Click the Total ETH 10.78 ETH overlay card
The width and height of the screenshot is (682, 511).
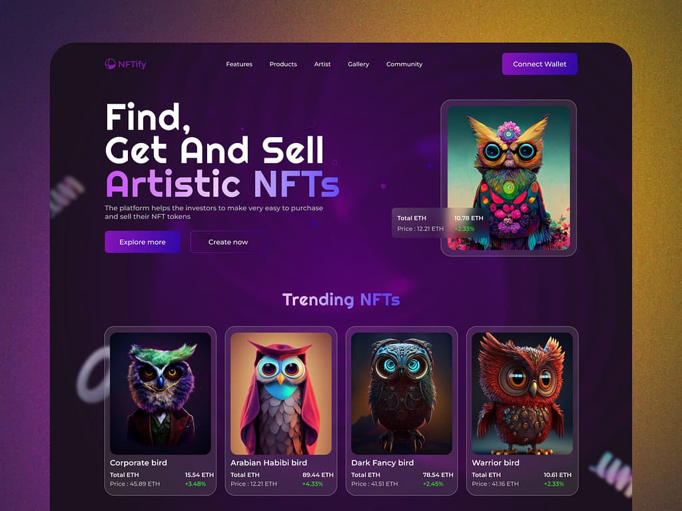(x=440, y=223)
